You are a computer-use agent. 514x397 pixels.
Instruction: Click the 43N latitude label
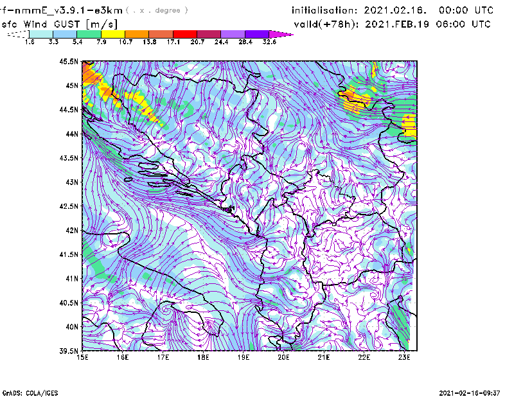click(x=72, y=182)
